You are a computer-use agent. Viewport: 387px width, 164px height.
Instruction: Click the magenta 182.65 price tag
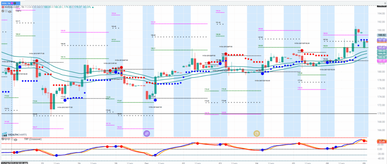pos(382,61)
